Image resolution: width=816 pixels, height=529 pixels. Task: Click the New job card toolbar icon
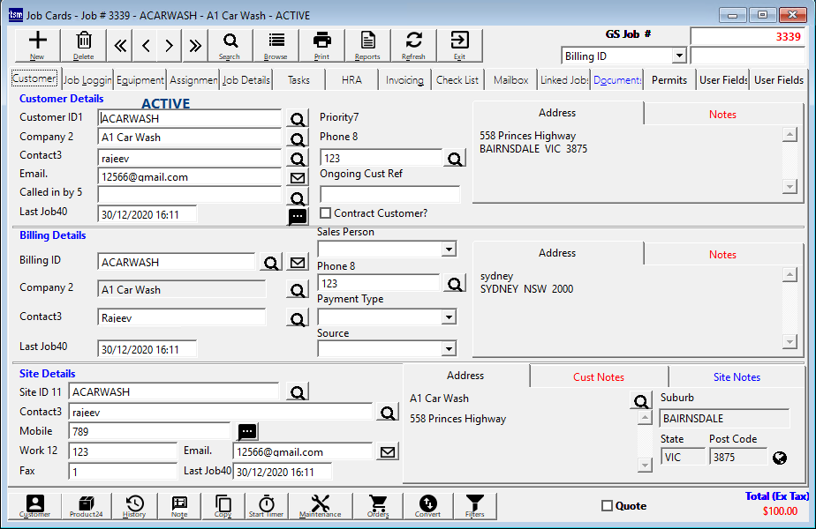coord(37,44)
